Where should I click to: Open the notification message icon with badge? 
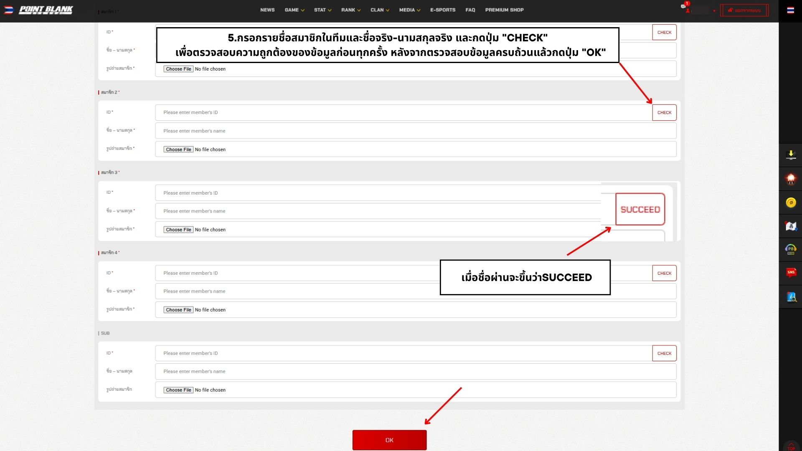[684, 7]
